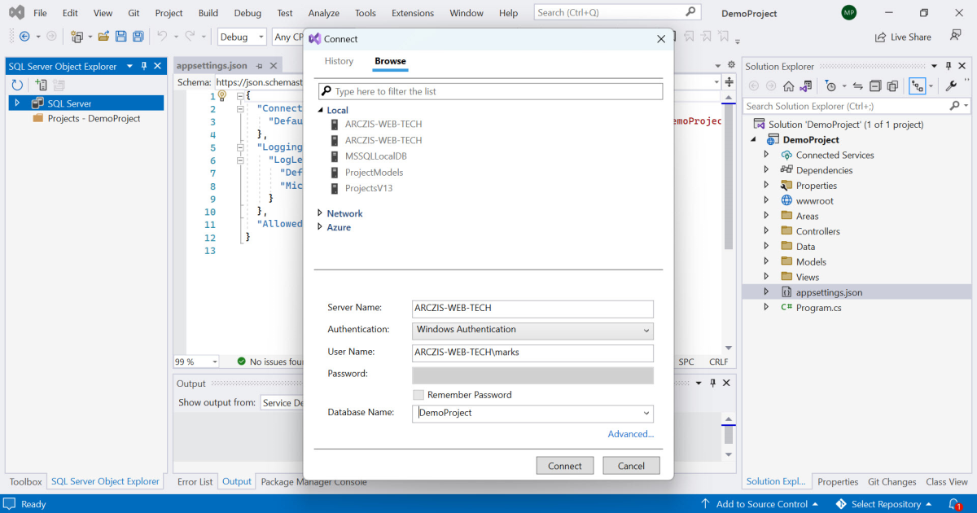Collapse the Local node in Connect dialog
The image size is (977, 513).
tap(320, 111)
